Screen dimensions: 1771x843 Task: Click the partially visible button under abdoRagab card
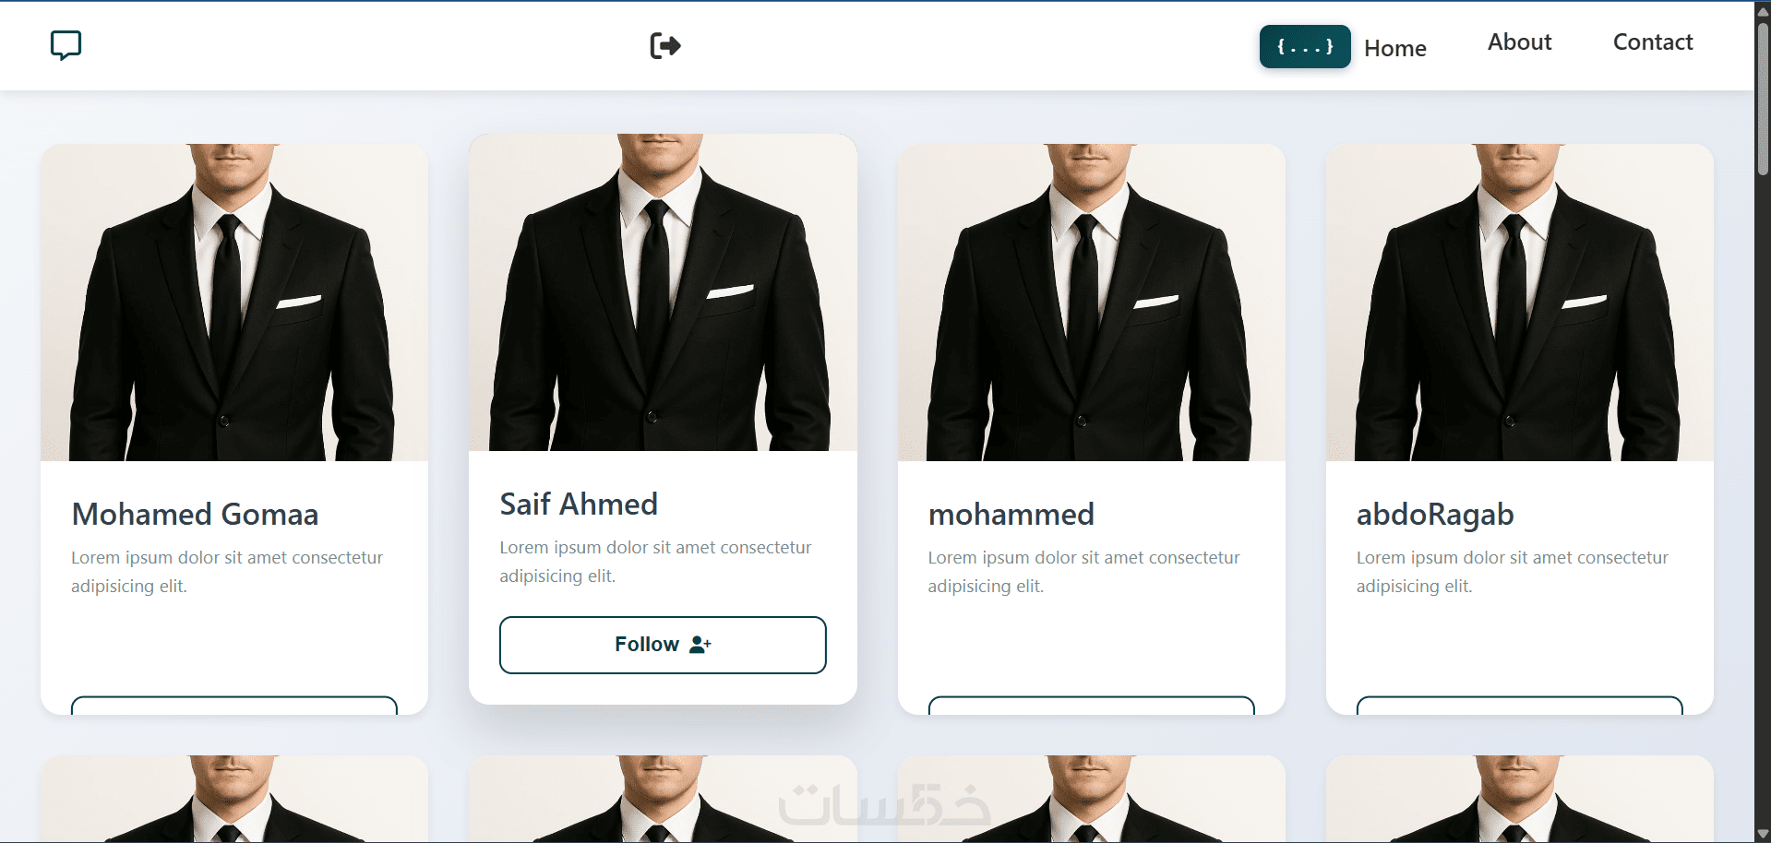[x=1519, y=706]
